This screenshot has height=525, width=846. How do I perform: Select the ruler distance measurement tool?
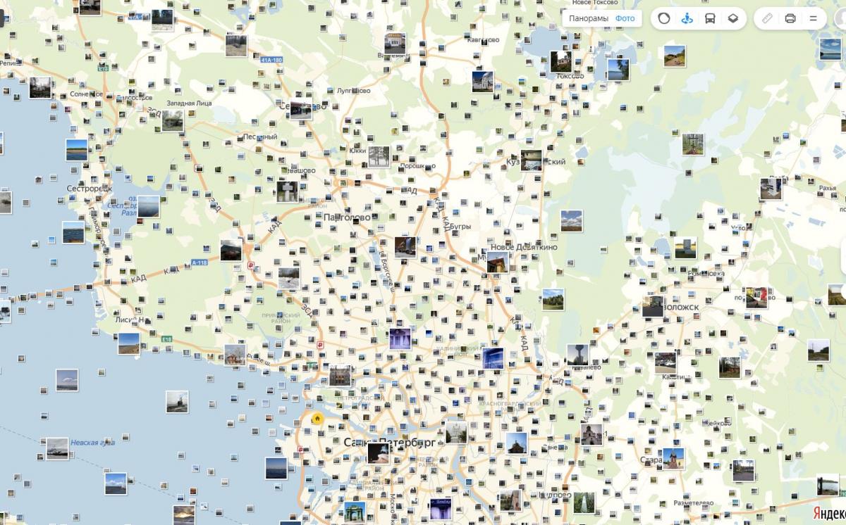768,18
